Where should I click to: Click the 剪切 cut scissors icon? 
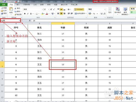[15, 8]
